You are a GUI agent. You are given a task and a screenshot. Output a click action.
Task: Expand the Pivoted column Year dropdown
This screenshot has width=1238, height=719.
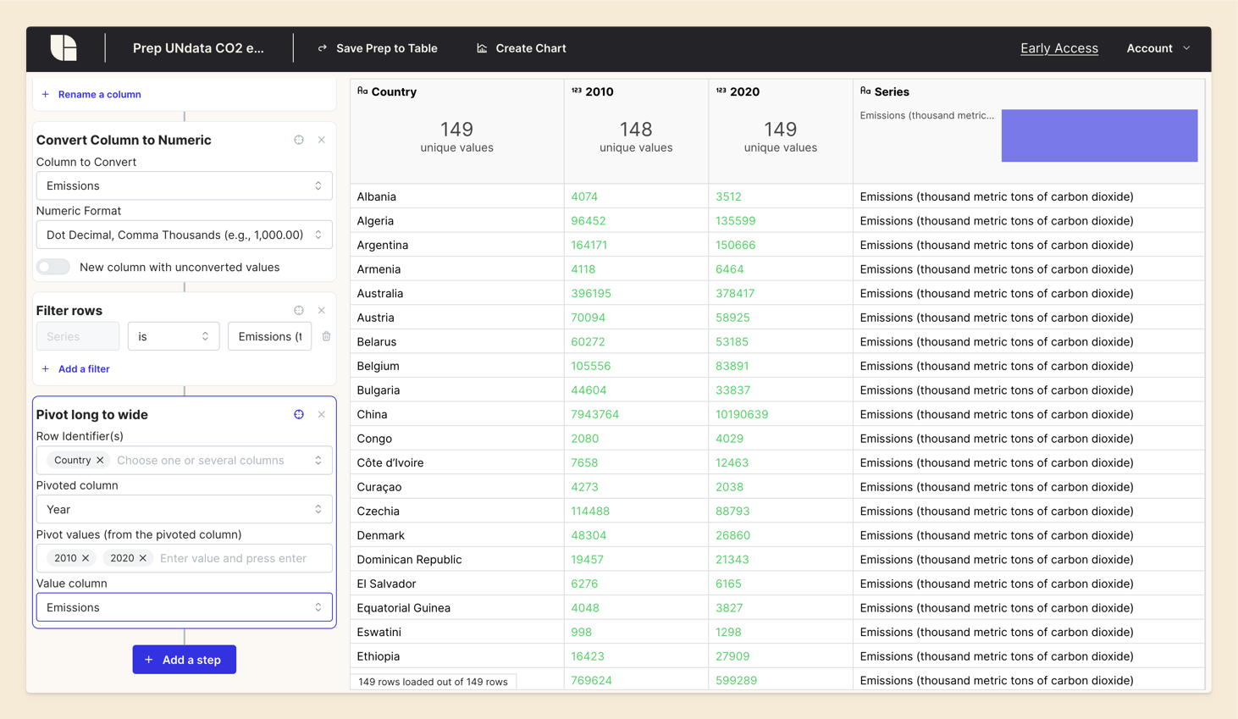coord(184,510)
